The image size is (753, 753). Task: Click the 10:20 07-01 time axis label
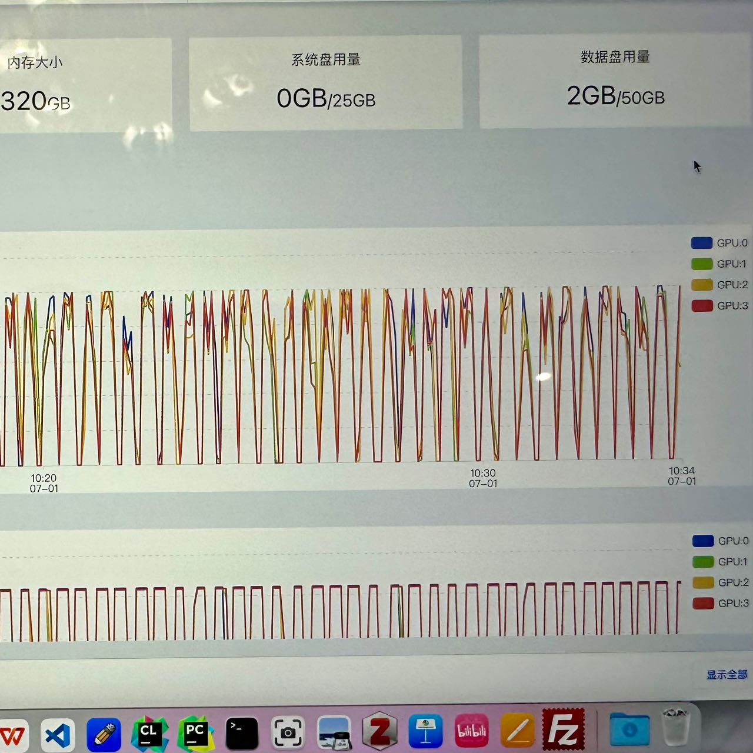(x=44, y=483)
